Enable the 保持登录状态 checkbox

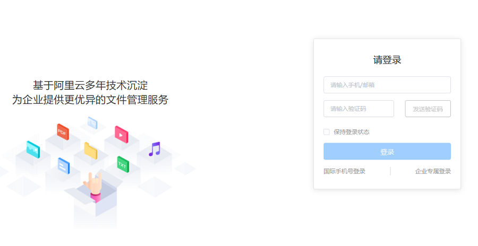[x=327, y=132]
